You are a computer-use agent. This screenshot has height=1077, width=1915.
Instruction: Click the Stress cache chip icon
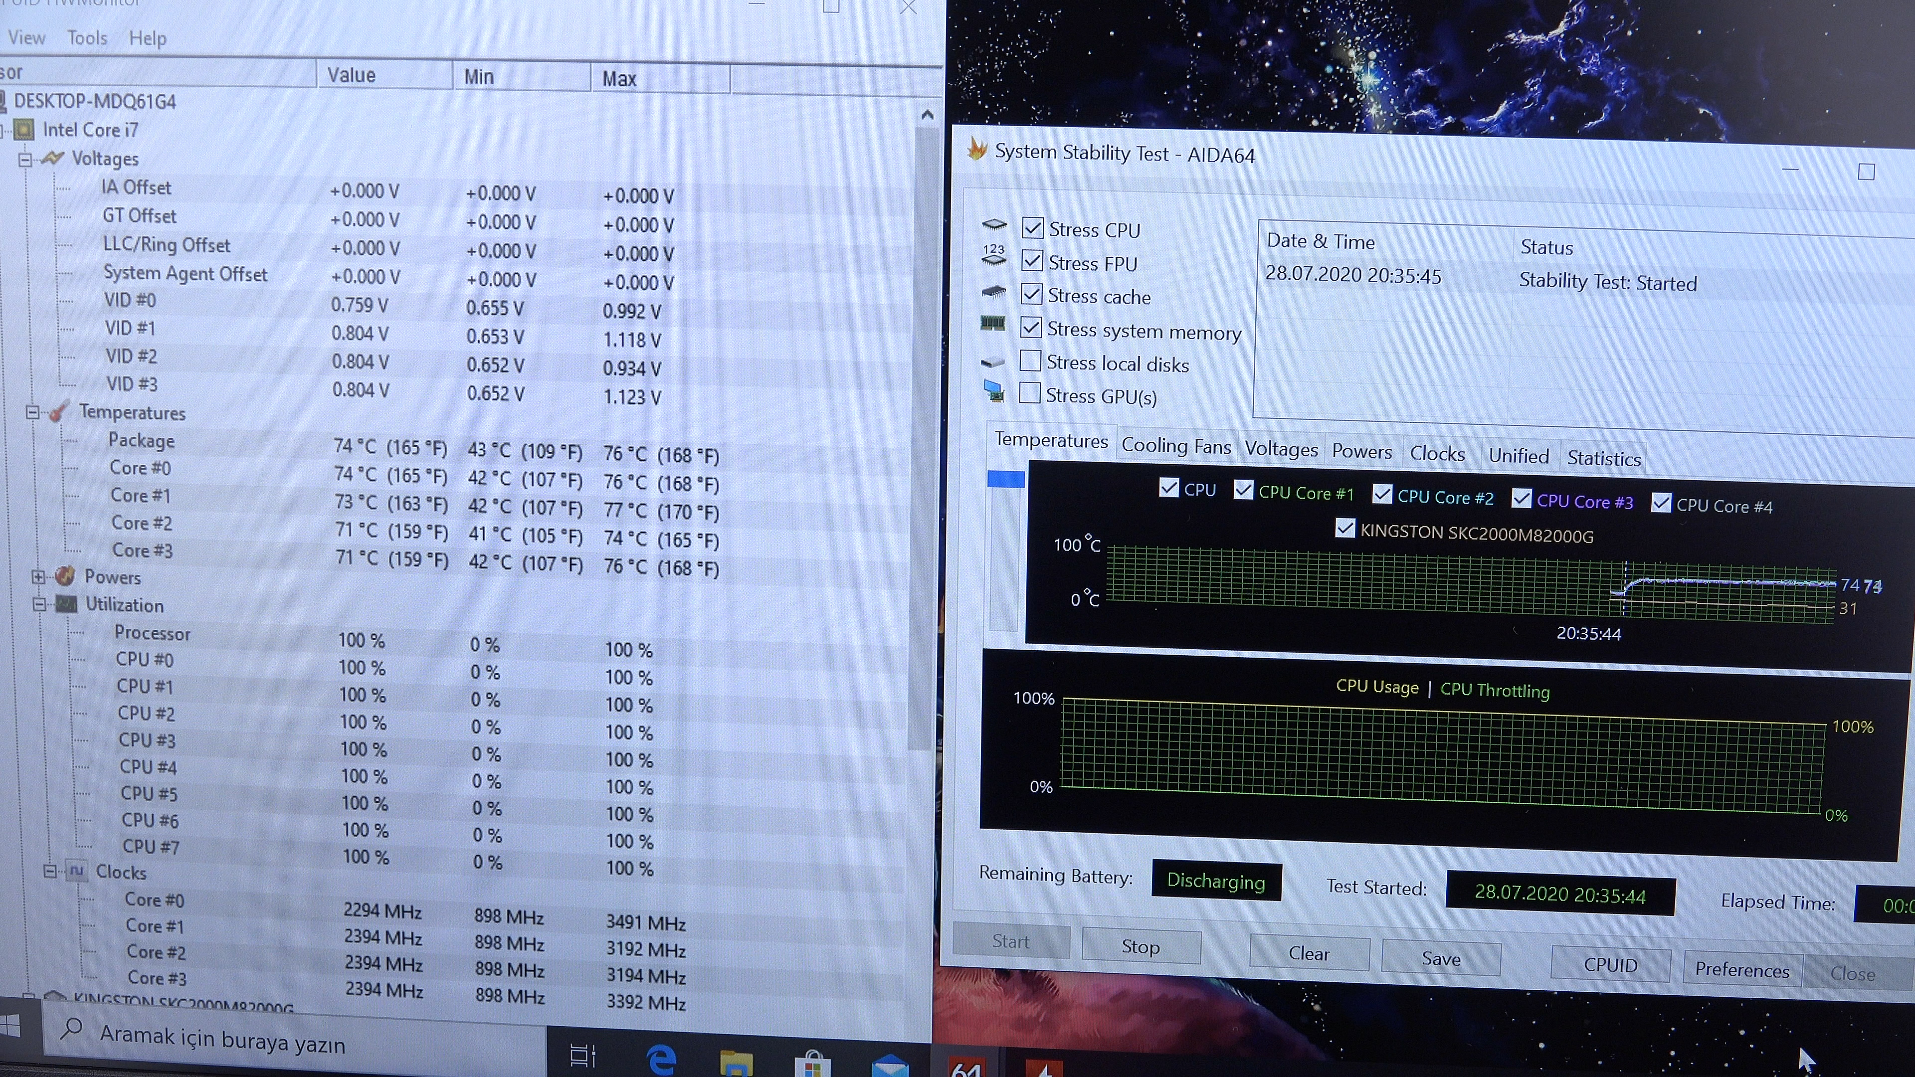pyautogui.click(x=994, y=291)
